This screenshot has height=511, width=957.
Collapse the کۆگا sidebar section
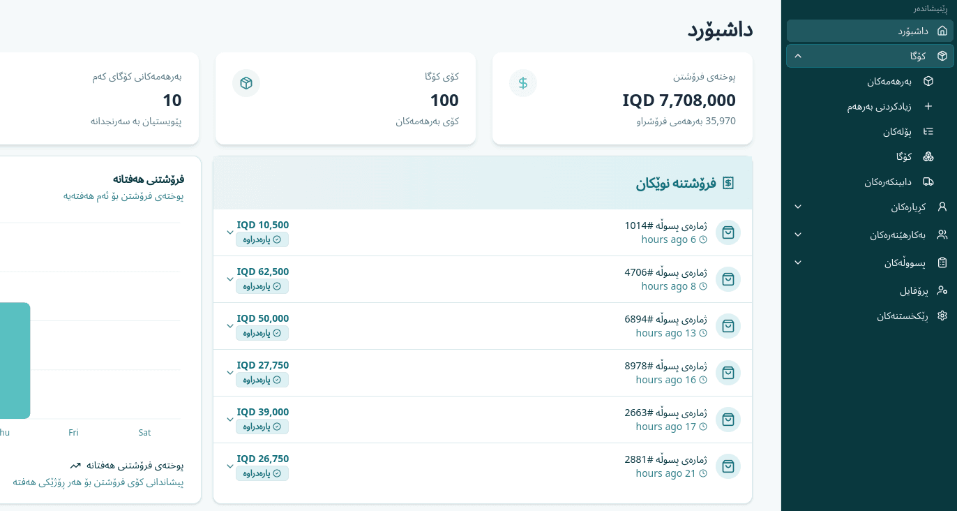pyautogui.click(x=797, y=56)
